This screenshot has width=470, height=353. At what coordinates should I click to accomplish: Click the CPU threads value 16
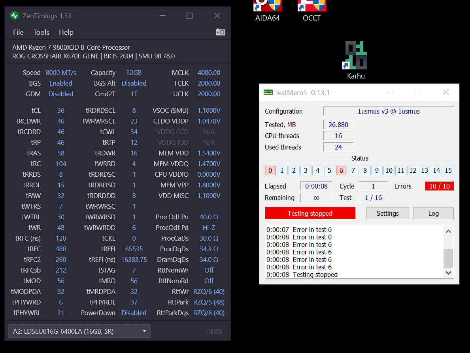(x=338, y=136)
